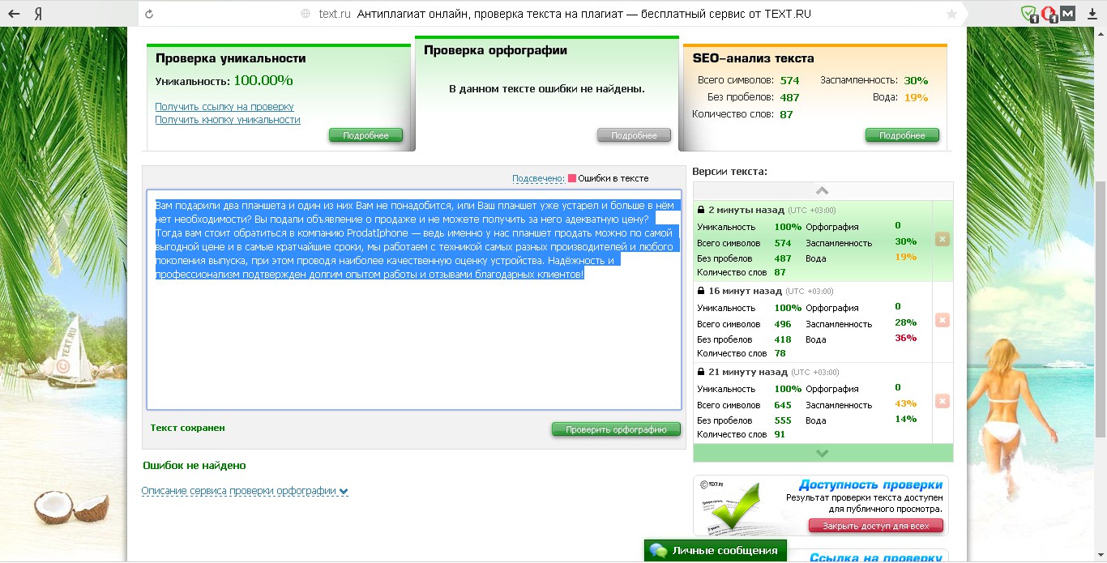Image resolution: width=1107 pixels, height=563 pixels.
Task: Click the green checkmark document image
Action: pyautogui.click(x=731, y=509)
